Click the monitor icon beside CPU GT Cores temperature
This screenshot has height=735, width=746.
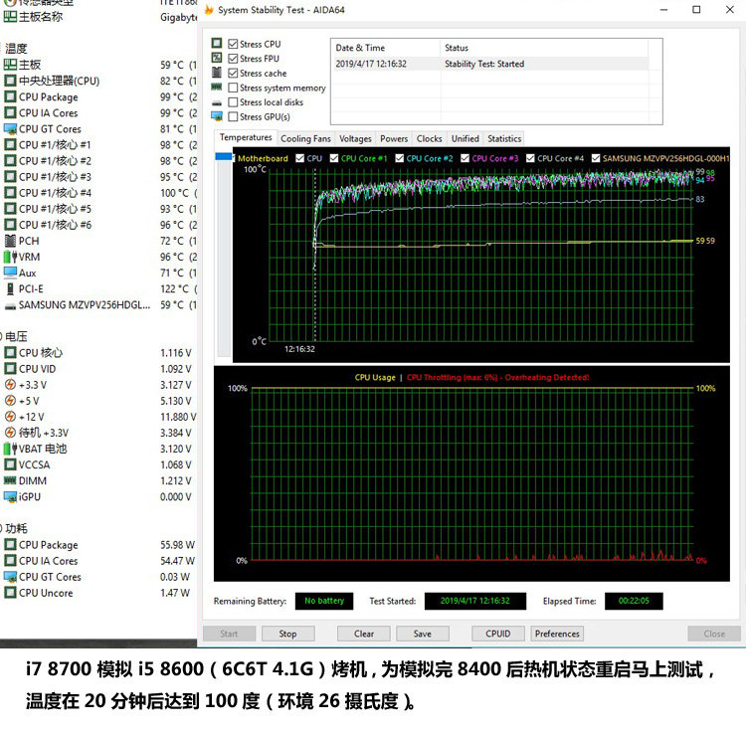tap(10, 129)
